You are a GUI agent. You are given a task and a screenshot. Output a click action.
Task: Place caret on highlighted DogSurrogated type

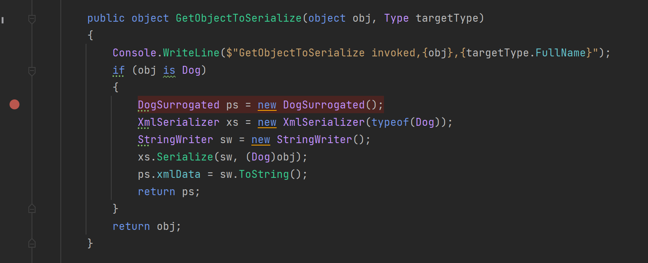178,105
